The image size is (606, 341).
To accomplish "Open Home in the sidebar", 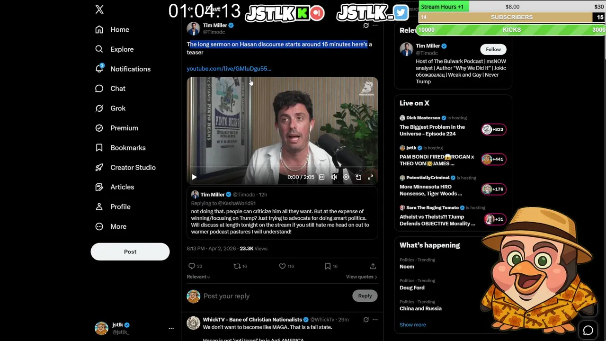I will (x=112, y=29).
